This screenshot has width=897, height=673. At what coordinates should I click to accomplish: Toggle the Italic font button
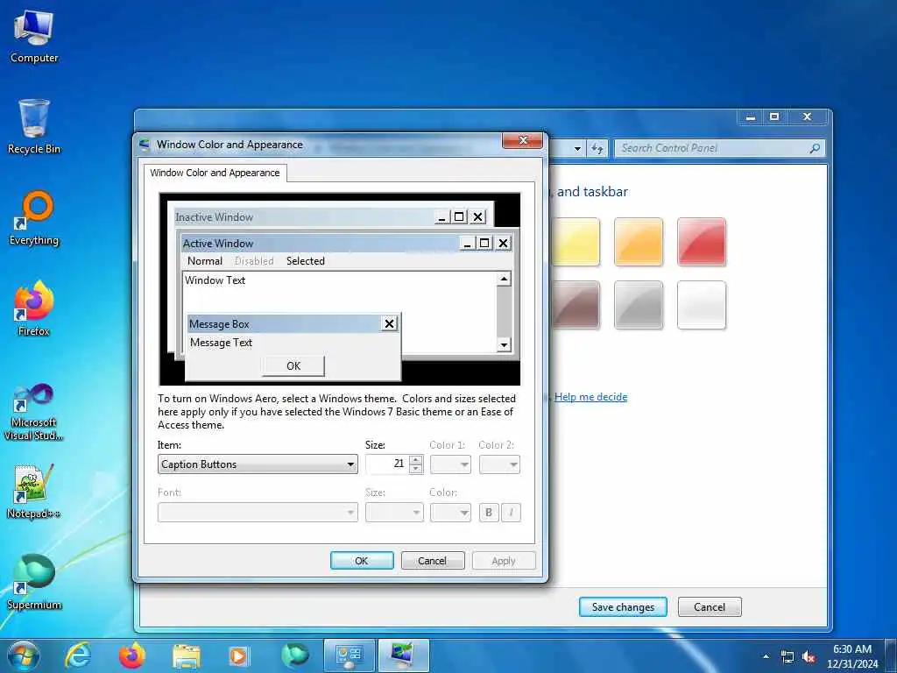point(511,512)
